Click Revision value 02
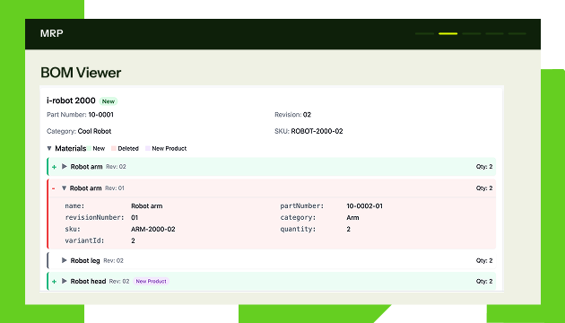Viewport: 565px width, 323px height. (x=307, y=115)
